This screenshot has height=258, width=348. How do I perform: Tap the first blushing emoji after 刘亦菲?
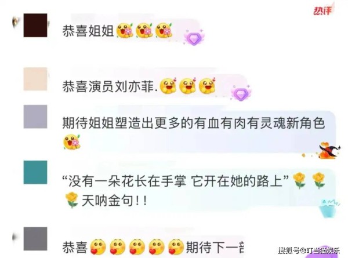(x=168, y=86)
